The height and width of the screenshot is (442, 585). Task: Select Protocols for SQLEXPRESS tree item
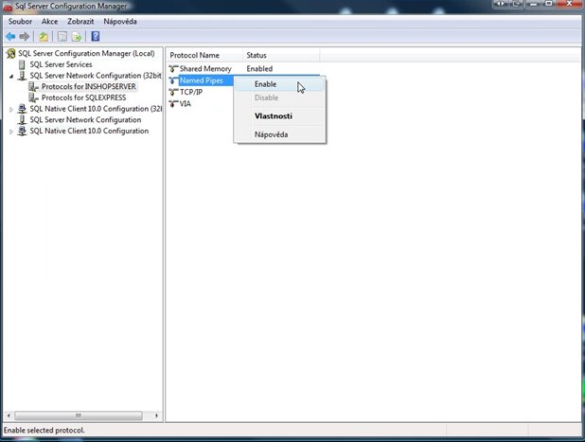click(83, 97)
